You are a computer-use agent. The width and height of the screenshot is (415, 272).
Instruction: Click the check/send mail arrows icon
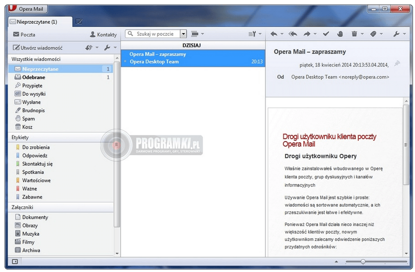(89, 47)
